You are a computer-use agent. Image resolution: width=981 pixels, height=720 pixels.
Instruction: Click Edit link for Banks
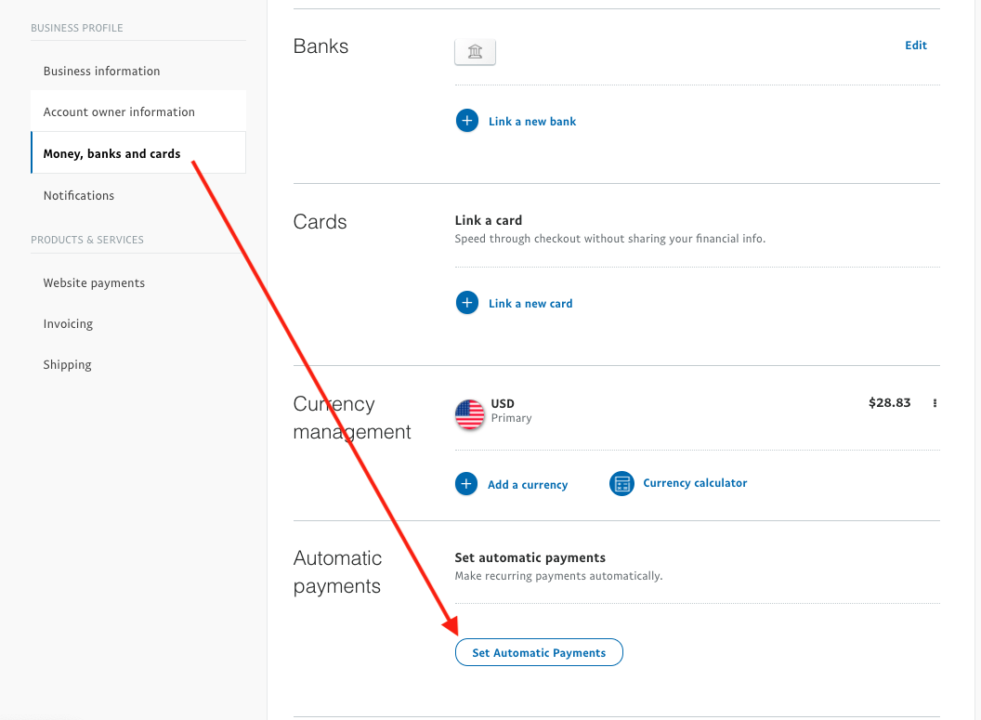click(x=915, y=45)
